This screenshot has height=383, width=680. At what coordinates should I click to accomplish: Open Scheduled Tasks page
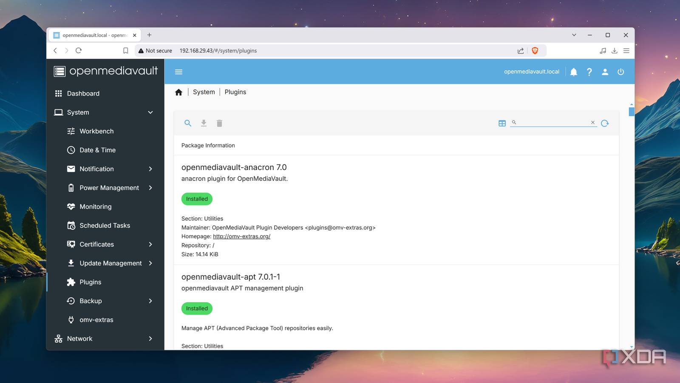105,226
